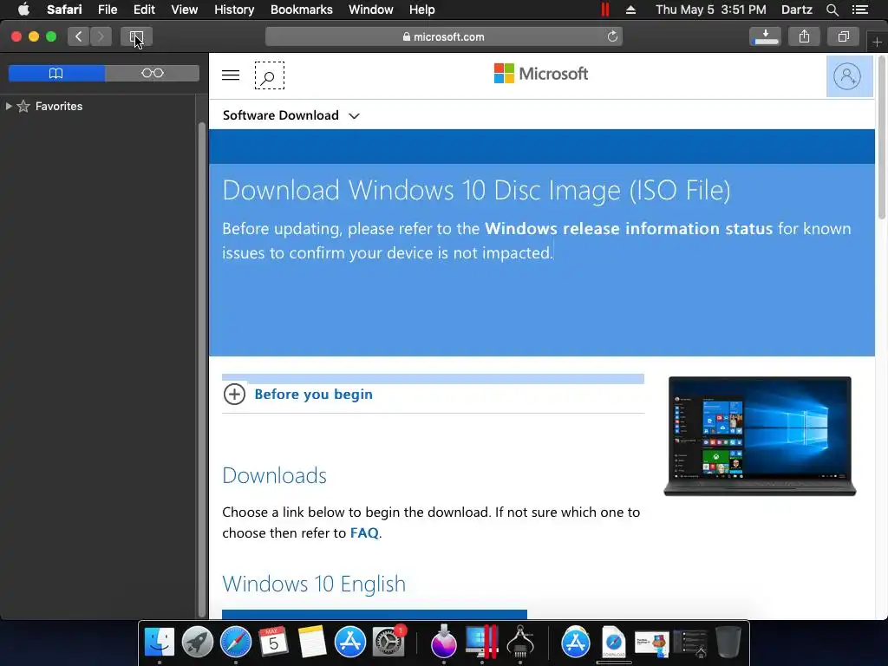Open the Help menu
Viewport: 888px width, 666px height.
pos(422,10)
